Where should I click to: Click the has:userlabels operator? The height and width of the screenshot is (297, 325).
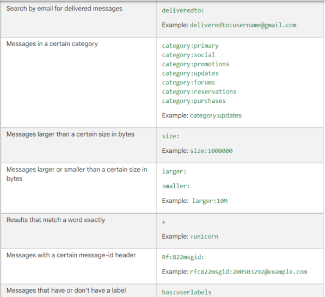(187, 292)
